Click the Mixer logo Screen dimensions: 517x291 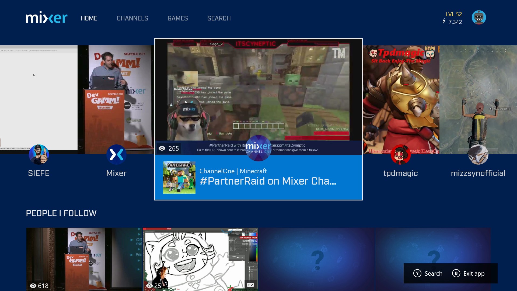46,18
